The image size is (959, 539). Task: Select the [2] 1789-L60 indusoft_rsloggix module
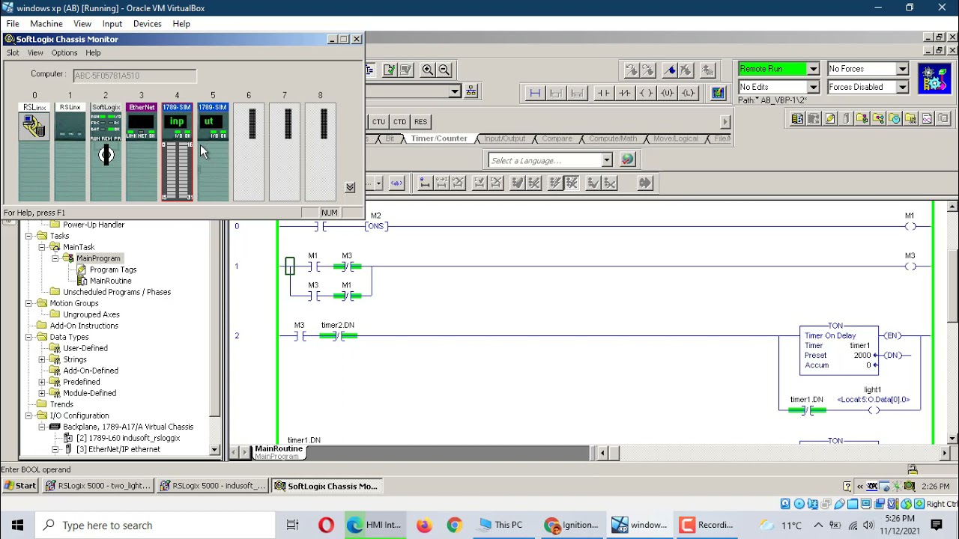127,438
